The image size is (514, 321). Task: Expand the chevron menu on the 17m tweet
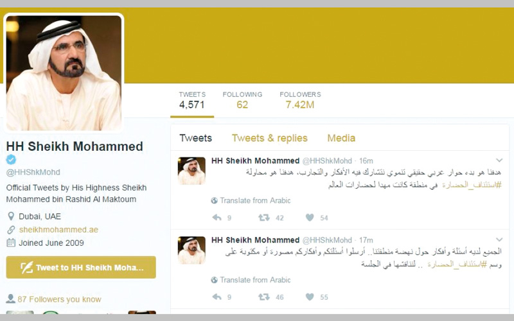pos(499,239)
